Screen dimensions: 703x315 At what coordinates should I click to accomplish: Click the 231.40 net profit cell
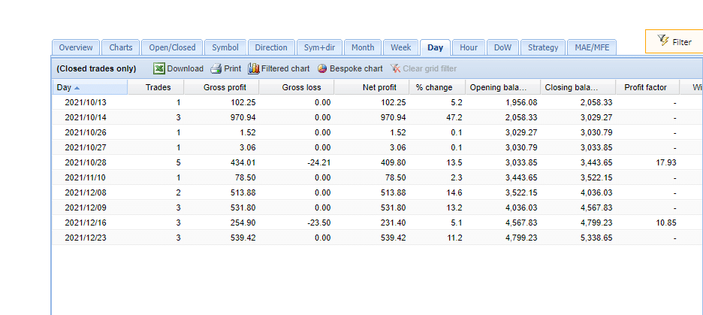(x=394, y=223)
